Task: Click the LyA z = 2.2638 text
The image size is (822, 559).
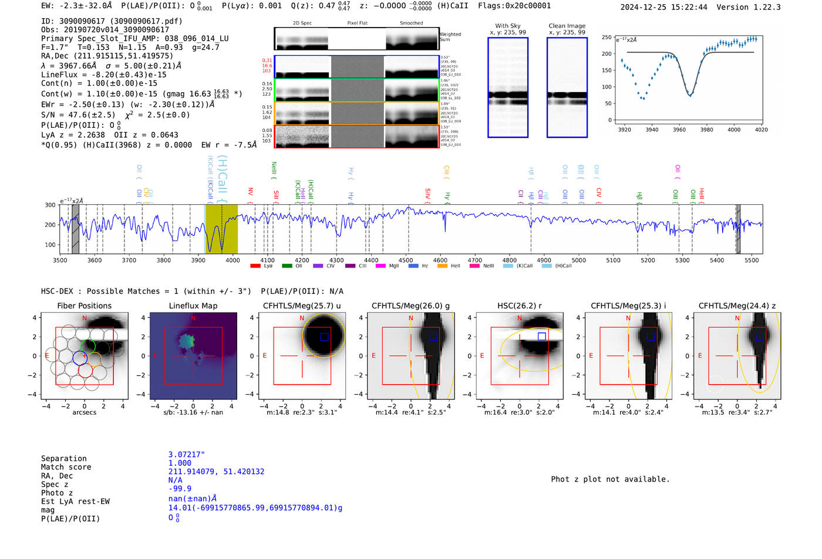Action: point(73,135)
